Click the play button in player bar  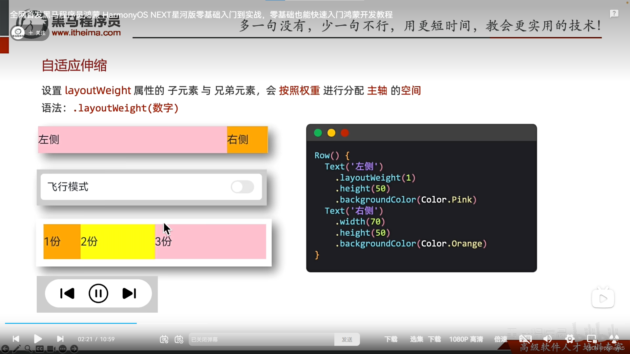pyautogui.click(x=38, y=339)
